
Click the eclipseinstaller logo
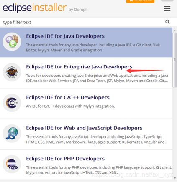point(34,8)
